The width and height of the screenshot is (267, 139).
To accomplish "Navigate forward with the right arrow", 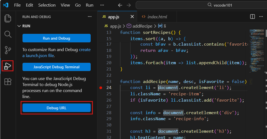I will point(129,5).
